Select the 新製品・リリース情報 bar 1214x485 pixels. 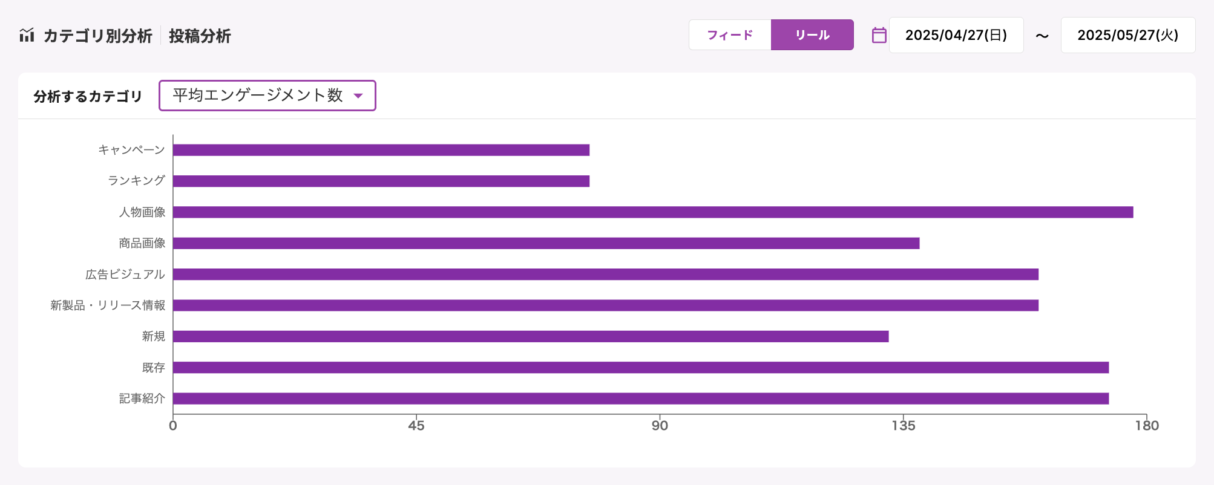coord(605,305)
